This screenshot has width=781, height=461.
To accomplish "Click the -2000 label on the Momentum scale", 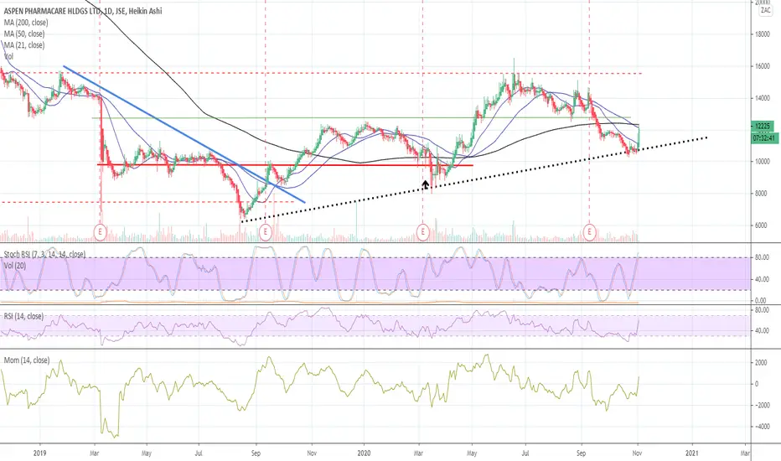I will coord(761,405).
